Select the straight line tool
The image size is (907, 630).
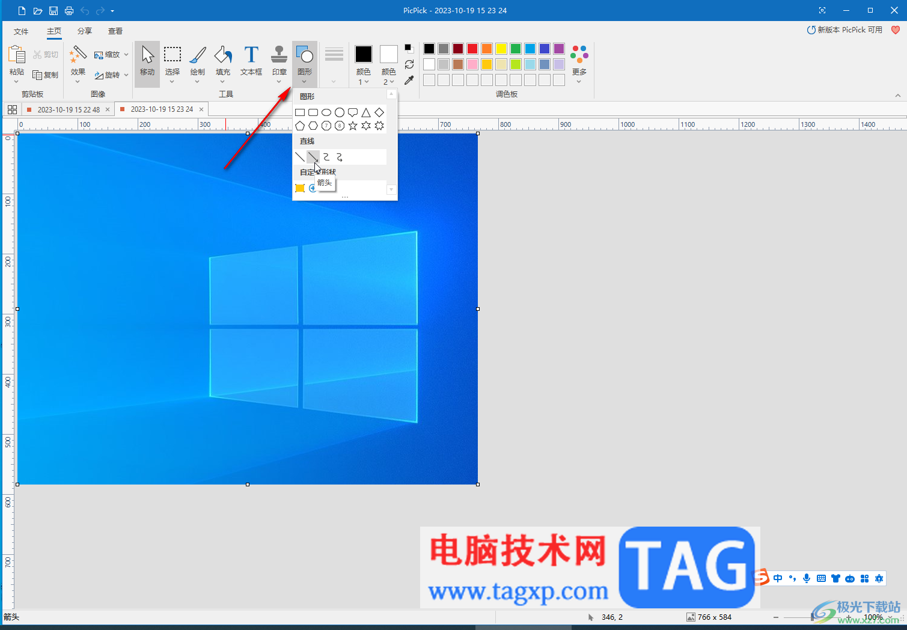pyautogui.click(x=300, y=157)
